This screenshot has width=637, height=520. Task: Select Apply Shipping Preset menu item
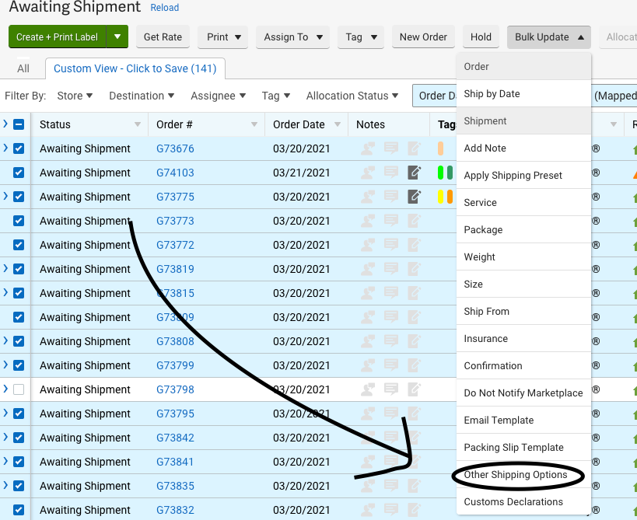click(x=513, y=176)
